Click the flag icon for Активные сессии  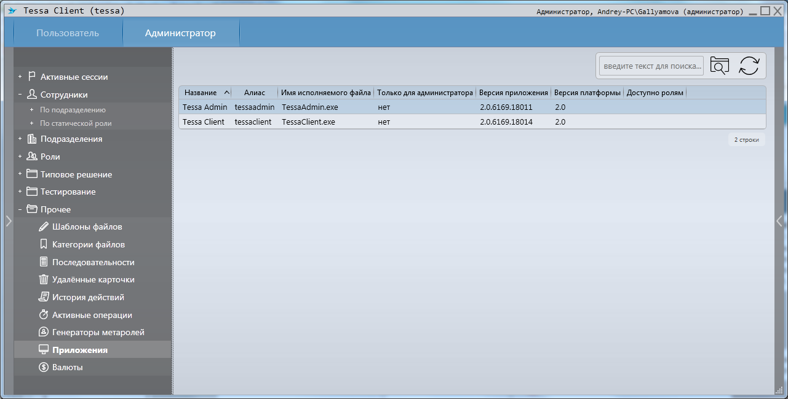click(x=32, y=77)
